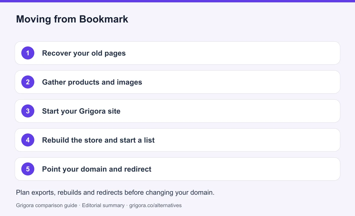Image resolution: width=355 pixels, height=216 pixels.
Task: Click the step 1 number badge
Action: tap(28, 53)
